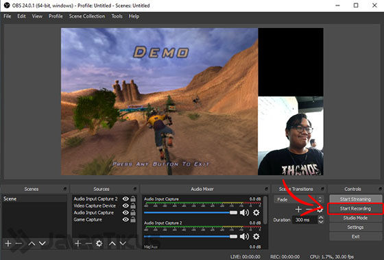Lock the Audio Input Capture 2 source
Screen dimensions: 384x260
(x=133, y=198)
